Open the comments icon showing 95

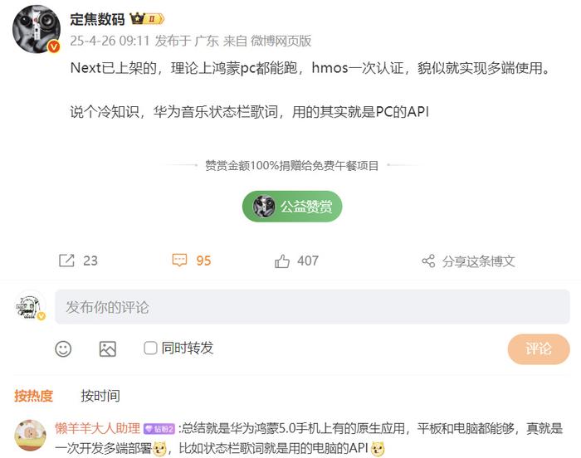click(x=180, y=261)
